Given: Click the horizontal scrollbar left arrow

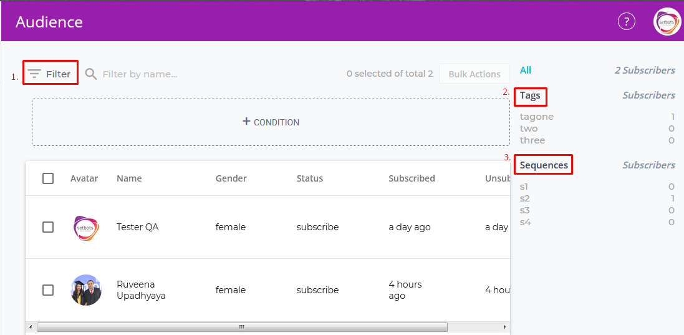Looking at the screenshot, I should click(x=30, y=327).
